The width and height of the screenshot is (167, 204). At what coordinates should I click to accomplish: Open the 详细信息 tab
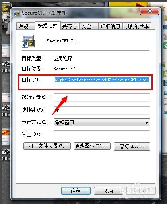pyautogui.click(x=110, y=26)
